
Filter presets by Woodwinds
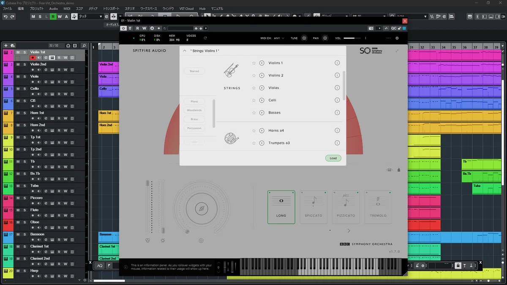pyautogui.click(x=194, y=110)
